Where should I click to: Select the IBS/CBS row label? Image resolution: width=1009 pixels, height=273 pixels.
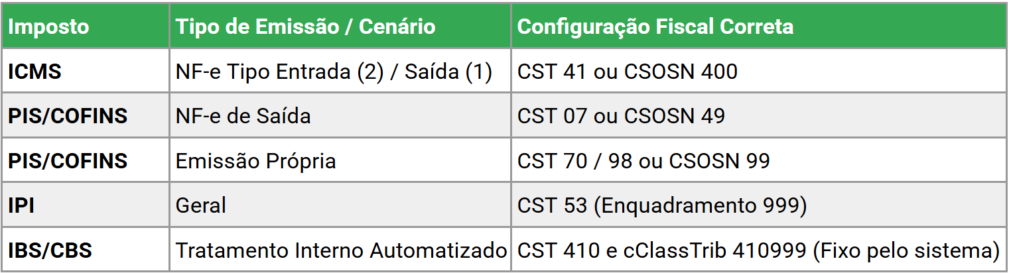(x=50, y=250)
